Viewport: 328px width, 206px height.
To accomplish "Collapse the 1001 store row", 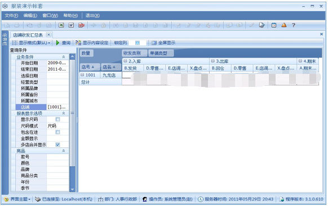I will (x=82, y=75).
